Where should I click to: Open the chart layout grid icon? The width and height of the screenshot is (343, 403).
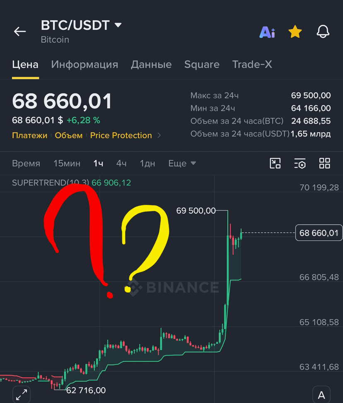coord(324,163)
